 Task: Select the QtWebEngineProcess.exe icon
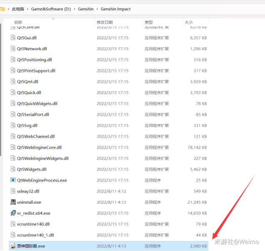13,180
